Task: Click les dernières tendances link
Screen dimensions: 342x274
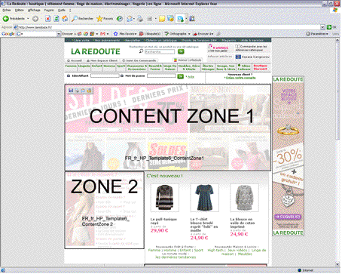Action: pos(176,257)
